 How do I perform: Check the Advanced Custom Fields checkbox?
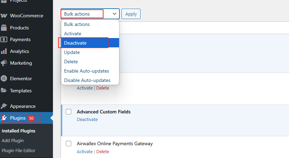coord(69,112)
